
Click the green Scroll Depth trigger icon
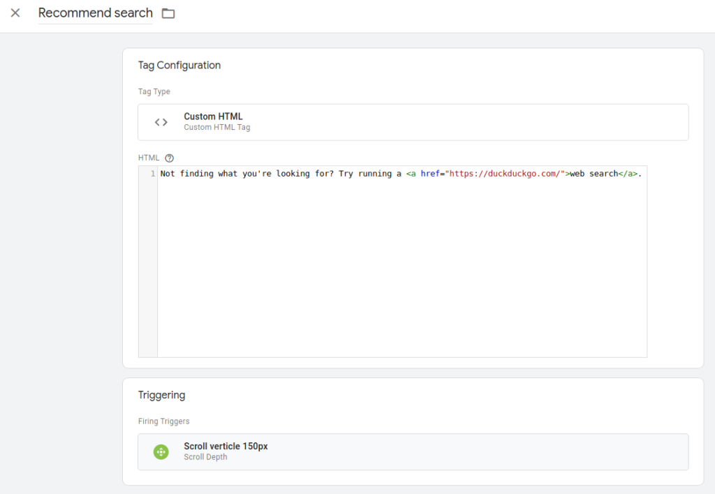tap(161, 451)
